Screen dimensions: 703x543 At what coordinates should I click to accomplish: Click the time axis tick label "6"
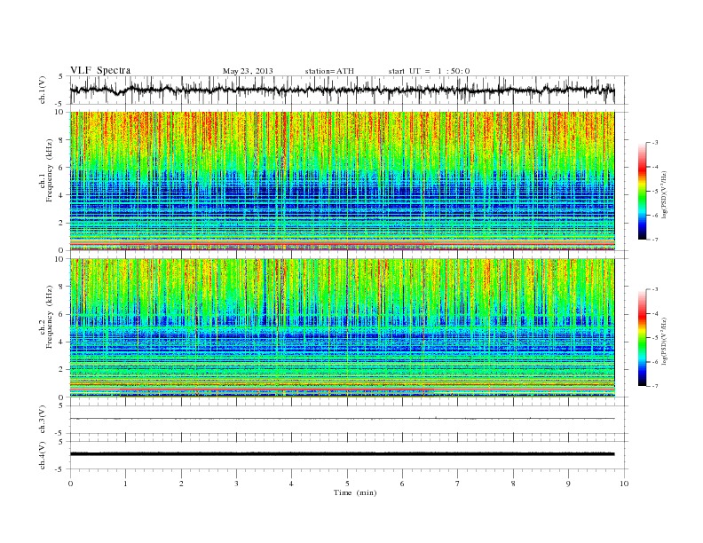point(402,484)
